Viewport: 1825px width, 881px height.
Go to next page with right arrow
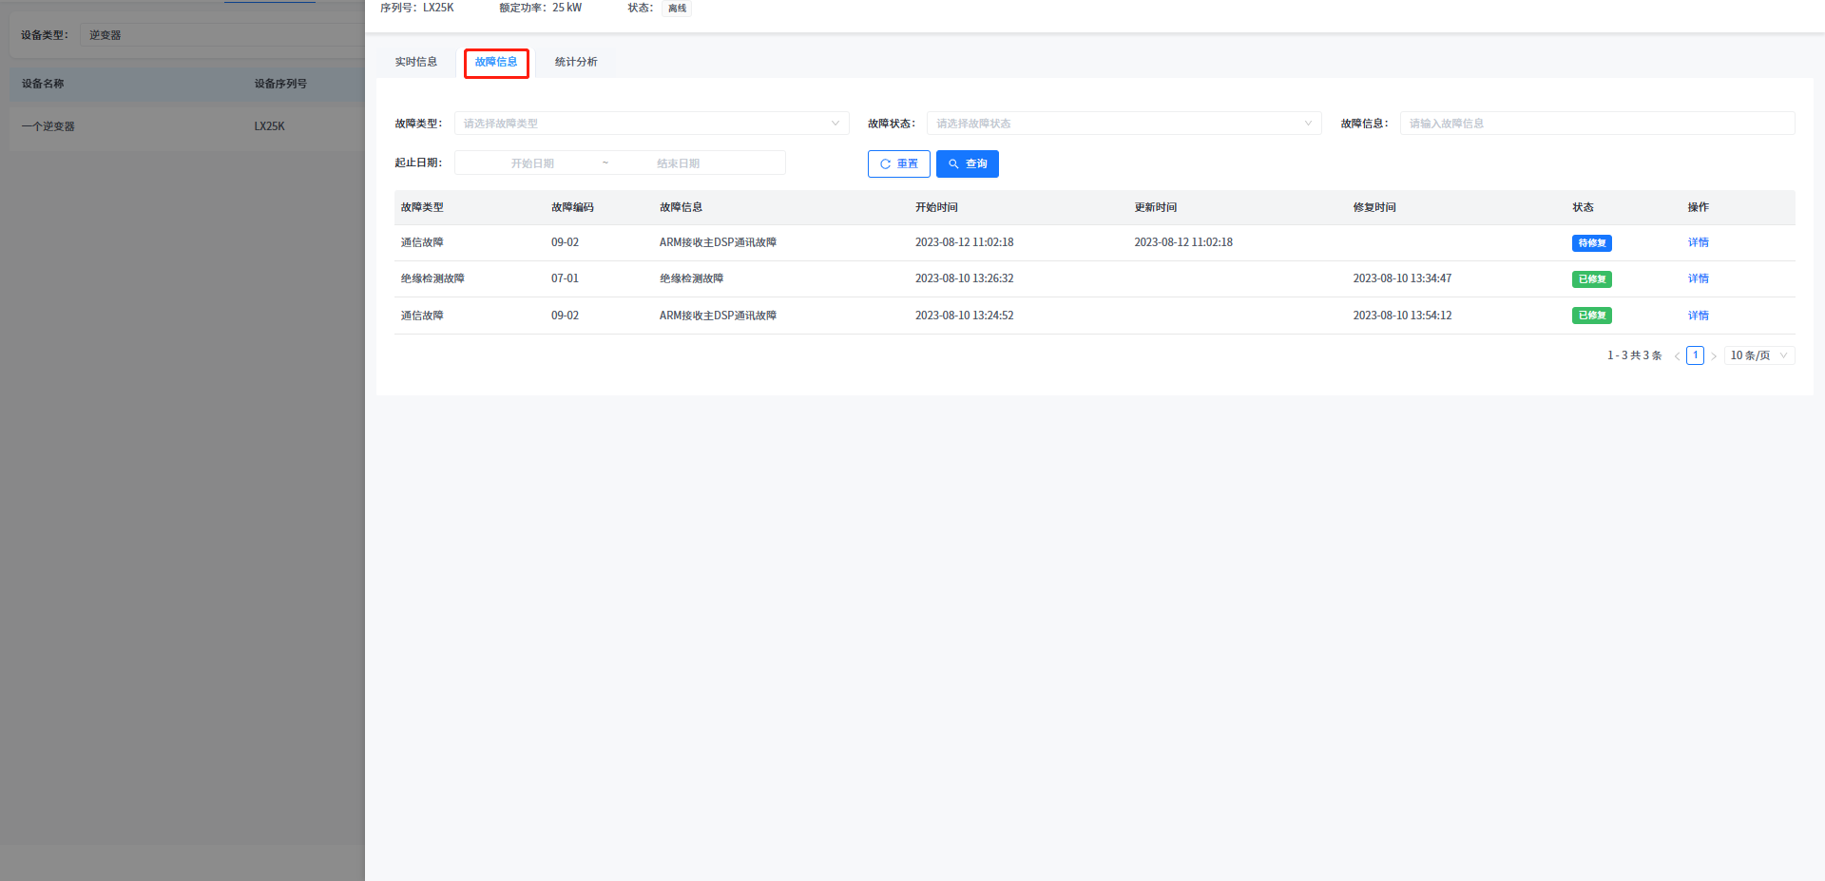[1714, 356]
